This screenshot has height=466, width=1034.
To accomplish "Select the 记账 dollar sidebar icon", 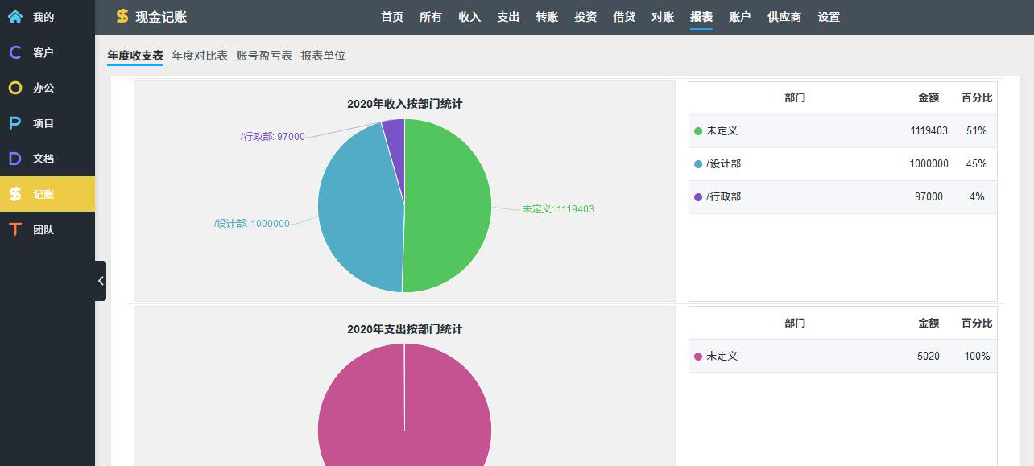I will [15, 194].
